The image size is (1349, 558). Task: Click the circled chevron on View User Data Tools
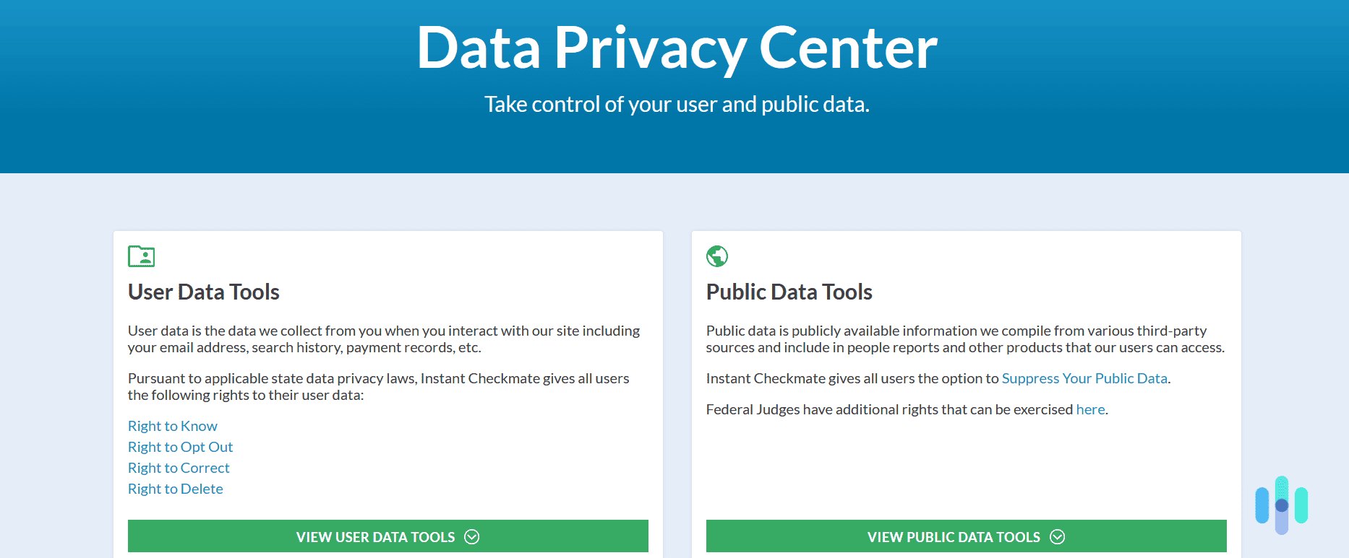pyautogui.click(x=473, y=536)
